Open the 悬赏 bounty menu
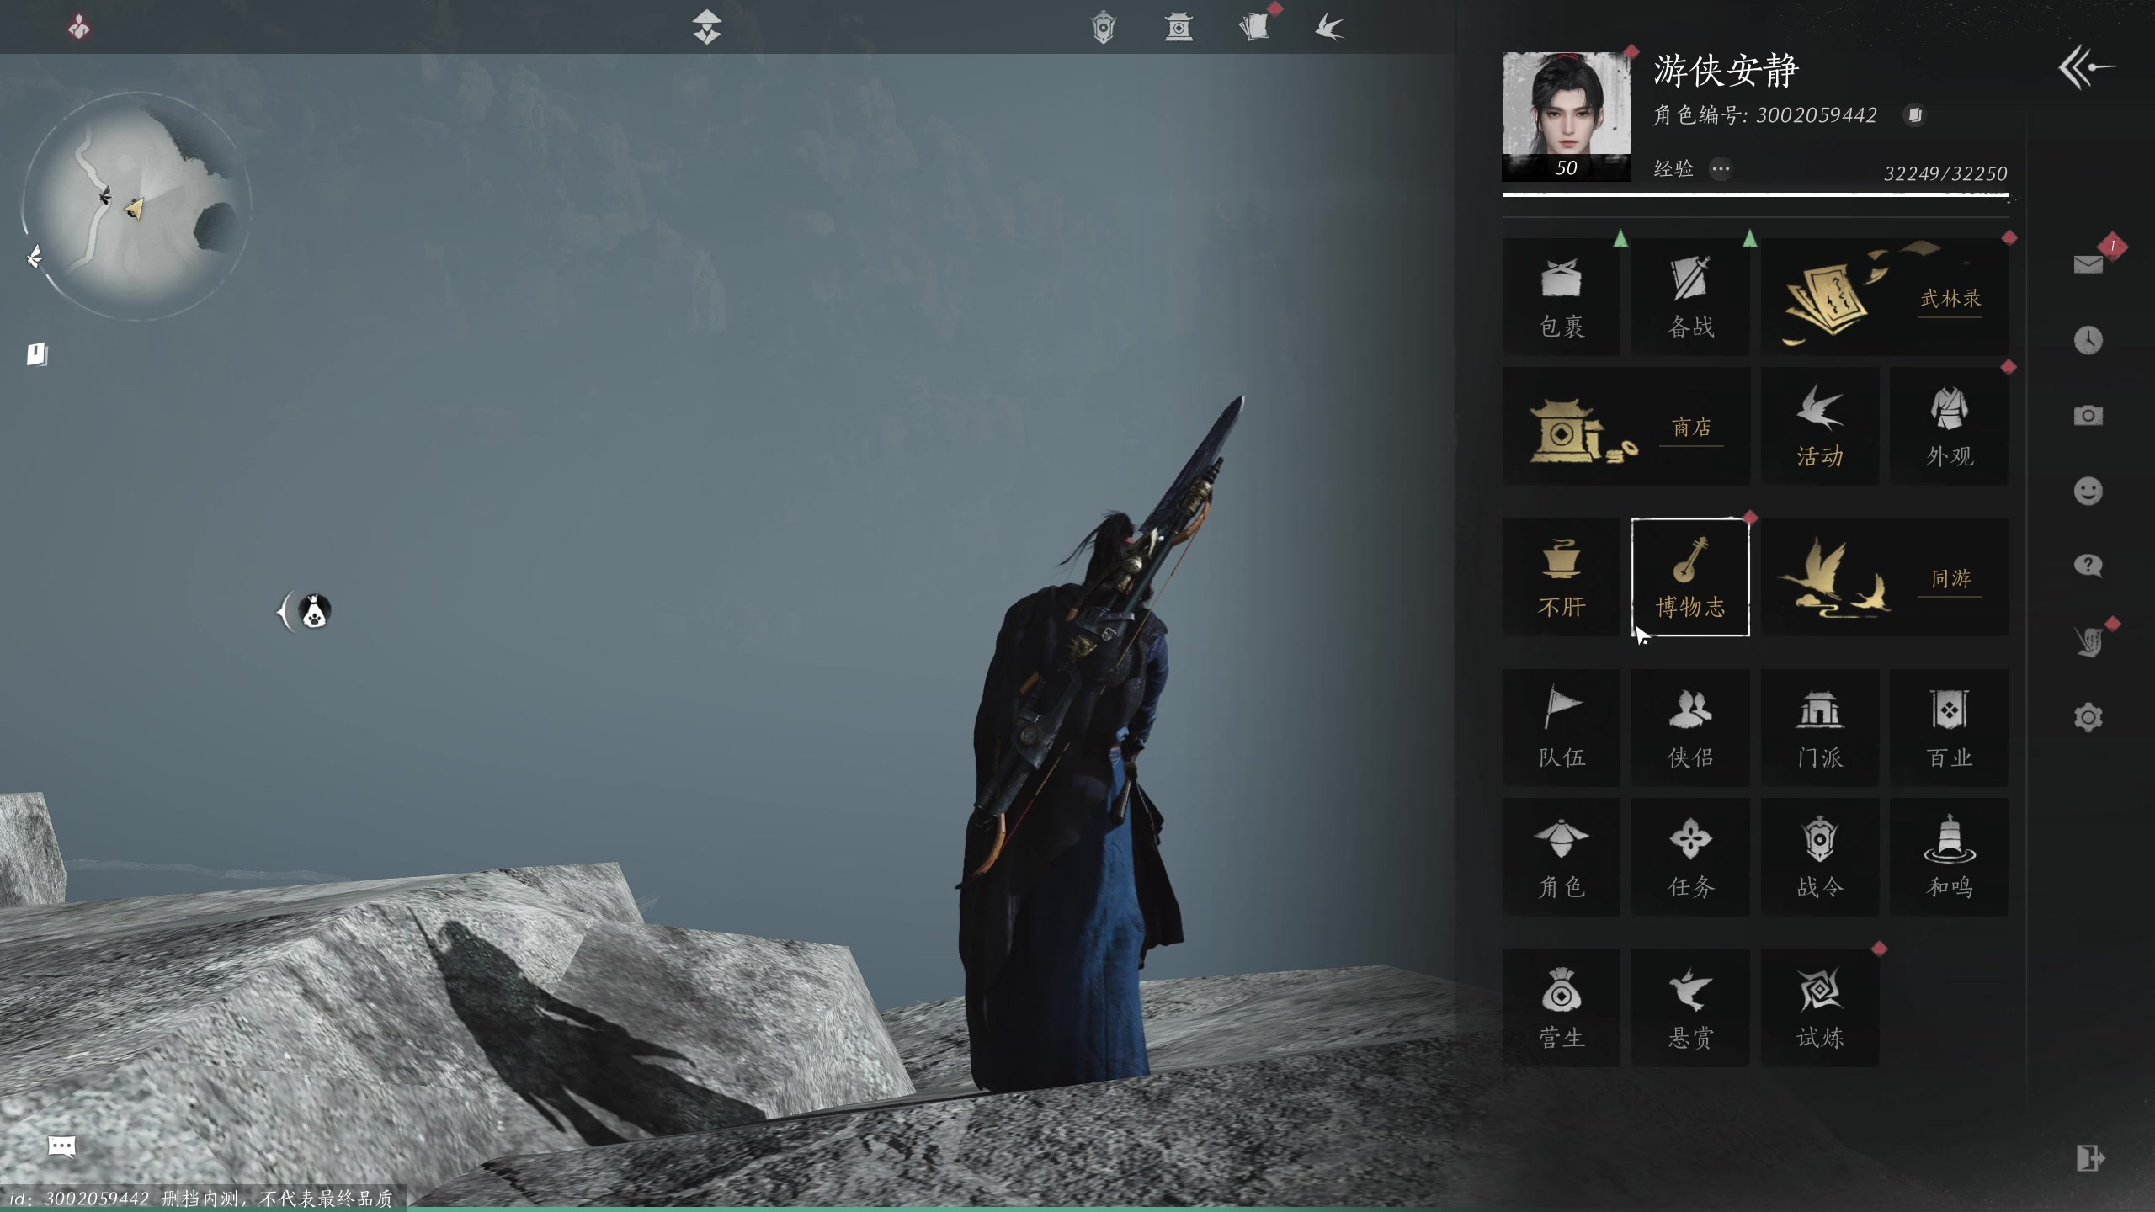2155x1212 pixels. pos(1690,1008)
